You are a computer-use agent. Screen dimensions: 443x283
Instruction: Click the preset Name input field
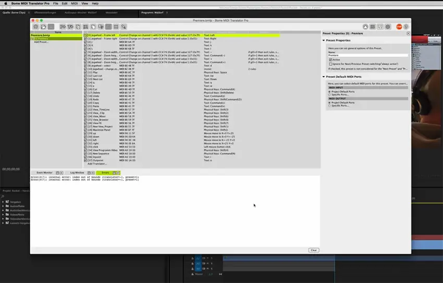(368, 55)
